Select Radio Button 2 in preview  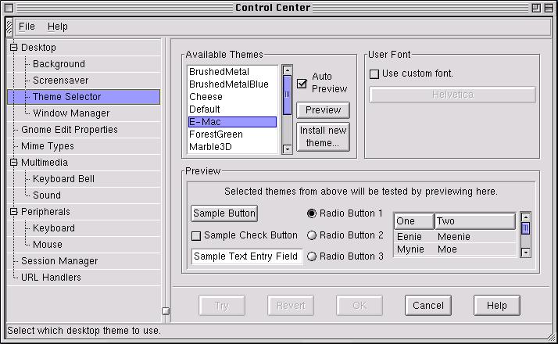312,235
